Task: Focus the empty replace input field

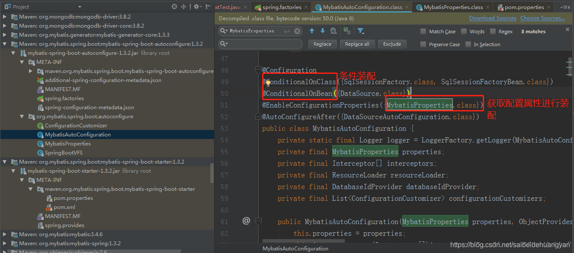Action: 260,44
